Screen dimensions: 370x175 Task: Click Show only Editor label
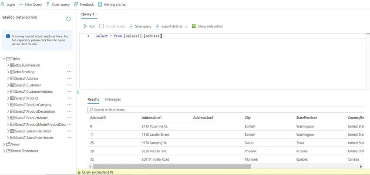coord(210,26)
